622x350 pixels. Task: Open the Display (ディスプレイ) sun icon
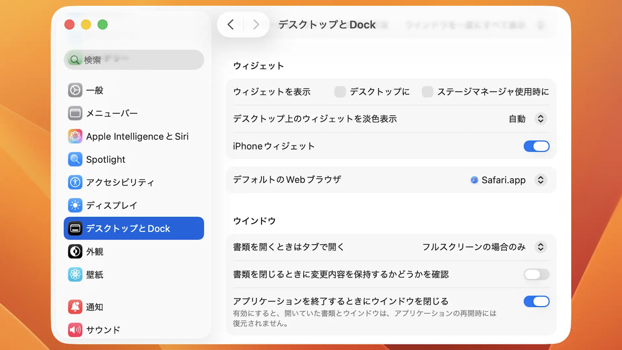(75, 205)
